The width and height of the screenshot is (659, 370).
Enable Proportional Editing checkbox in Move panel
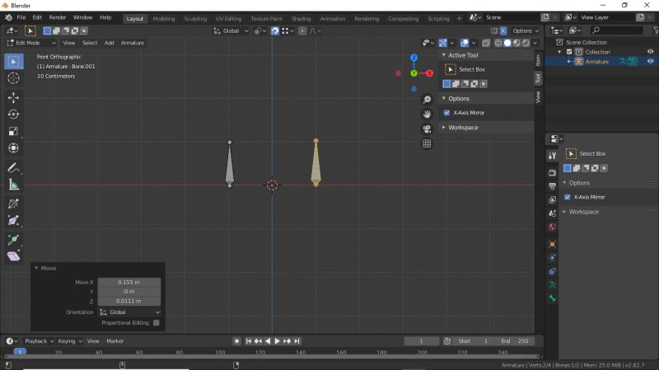pyautogui.click(x=157, y=323)
